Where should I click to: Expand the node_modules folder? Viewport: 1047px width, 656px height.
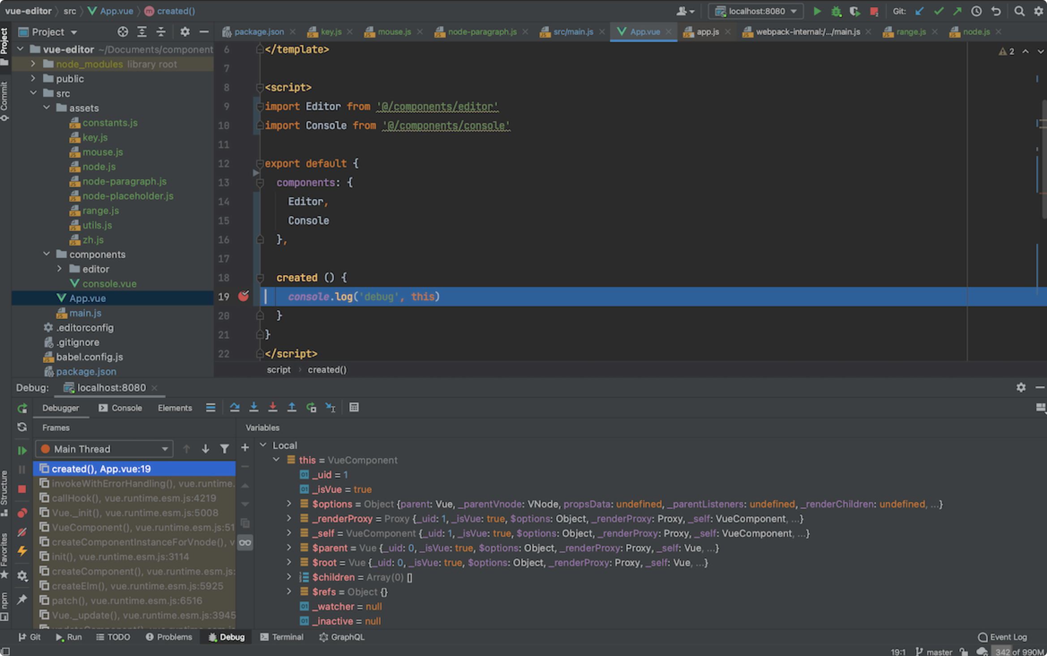33,64
